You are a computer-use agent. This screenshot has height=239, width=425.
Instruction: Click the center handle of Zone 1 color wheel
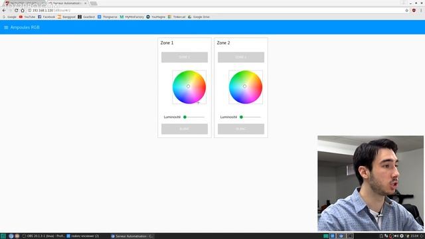(188, 86)
